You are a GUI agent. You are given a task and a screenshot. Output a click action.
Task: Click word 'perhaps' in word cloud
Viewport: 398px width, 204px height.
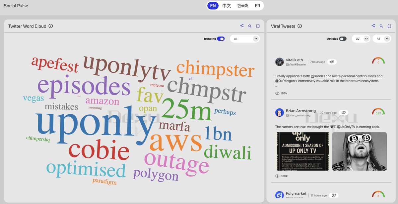[225, 112]
